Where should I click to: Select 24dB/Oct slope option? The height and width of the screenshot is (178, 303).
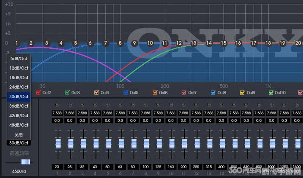[19, 87]
